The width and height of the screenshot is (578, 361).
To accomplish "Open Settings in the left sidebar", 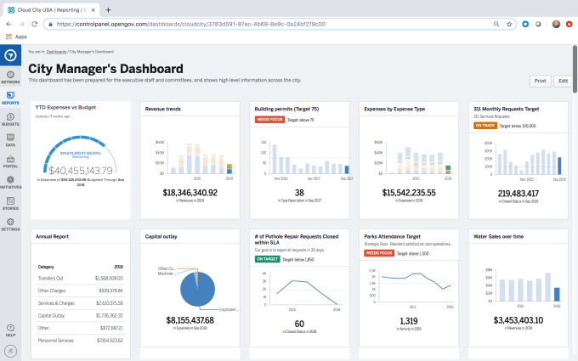I will coord(10,224).
